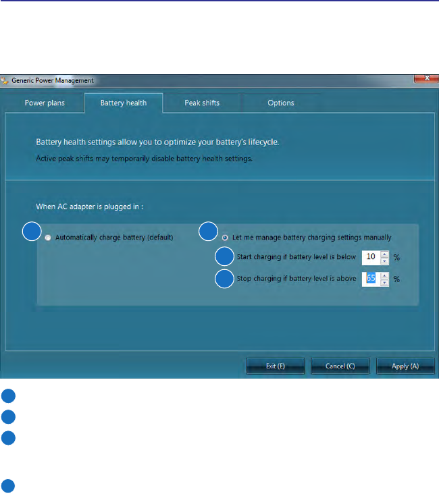Open the Peak shifts tab
The width and height of the screenshot is (439, 494).
point(202,103)
